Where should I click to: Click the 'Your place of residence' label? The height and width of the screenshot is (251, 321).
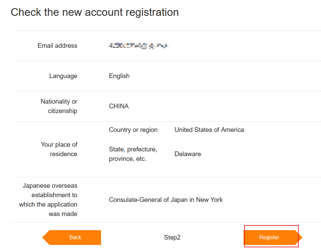(x=59, y=149)
